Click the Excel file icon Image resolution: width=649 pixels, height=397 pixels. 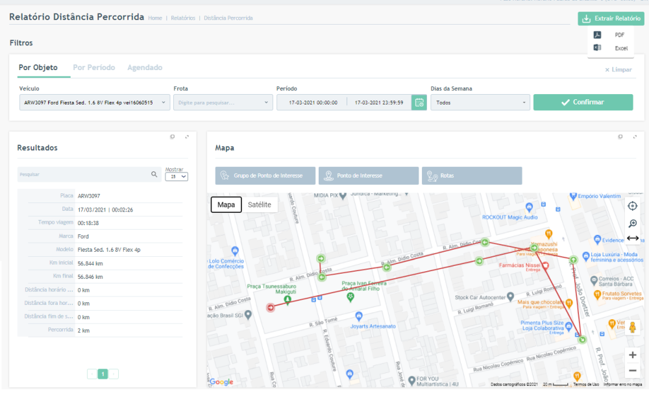(x=597, y=47)
